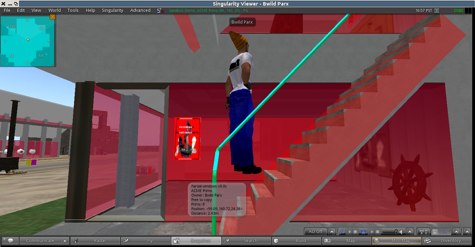Click the Sandbox Demo location text
Screen dimensions: 475x247
point(209,10)
